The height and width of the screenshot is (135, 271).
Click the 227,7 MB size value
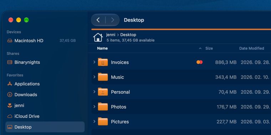click(226, 122)
